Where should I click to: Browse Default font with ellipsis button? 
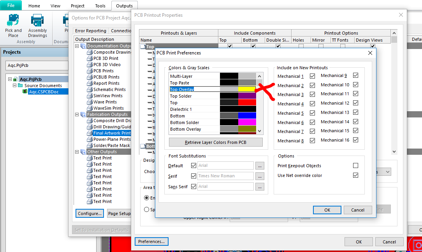[x=260, y=166]
